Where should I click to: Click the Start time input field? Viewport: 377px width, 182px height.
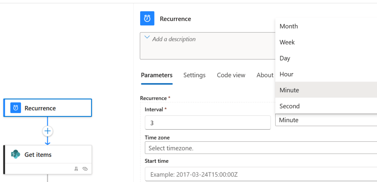coord(261,174)
